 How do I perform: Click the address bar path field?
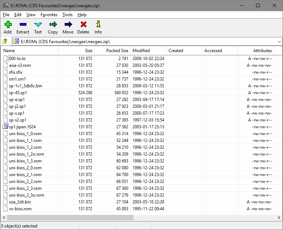pyautogui.click(x=147, y=42)
